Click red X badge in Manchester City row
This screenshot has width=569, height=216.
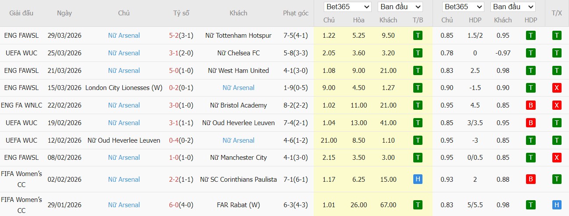coord(557,158)
